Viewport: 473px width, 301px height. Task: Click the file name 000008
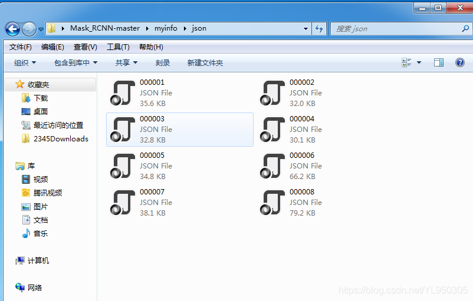(x=302, y=191)
